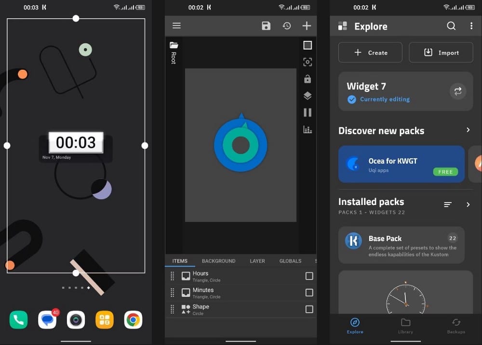Open the three-dot overflow menu in Explore
This screenshot has width=482, height=345.
coord(471,26)
